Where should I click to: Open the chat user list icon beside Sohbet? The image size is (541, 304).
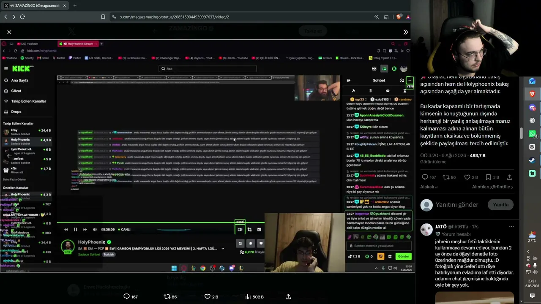[402, 80]
